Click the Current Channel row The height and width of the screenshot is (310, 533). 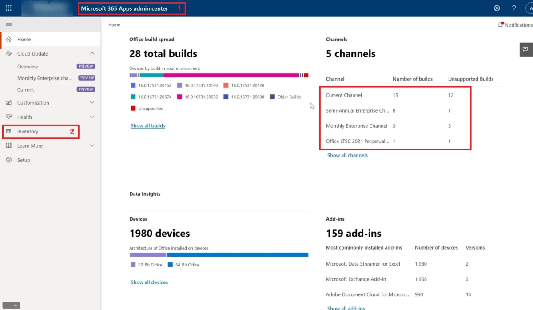[344, 95]
